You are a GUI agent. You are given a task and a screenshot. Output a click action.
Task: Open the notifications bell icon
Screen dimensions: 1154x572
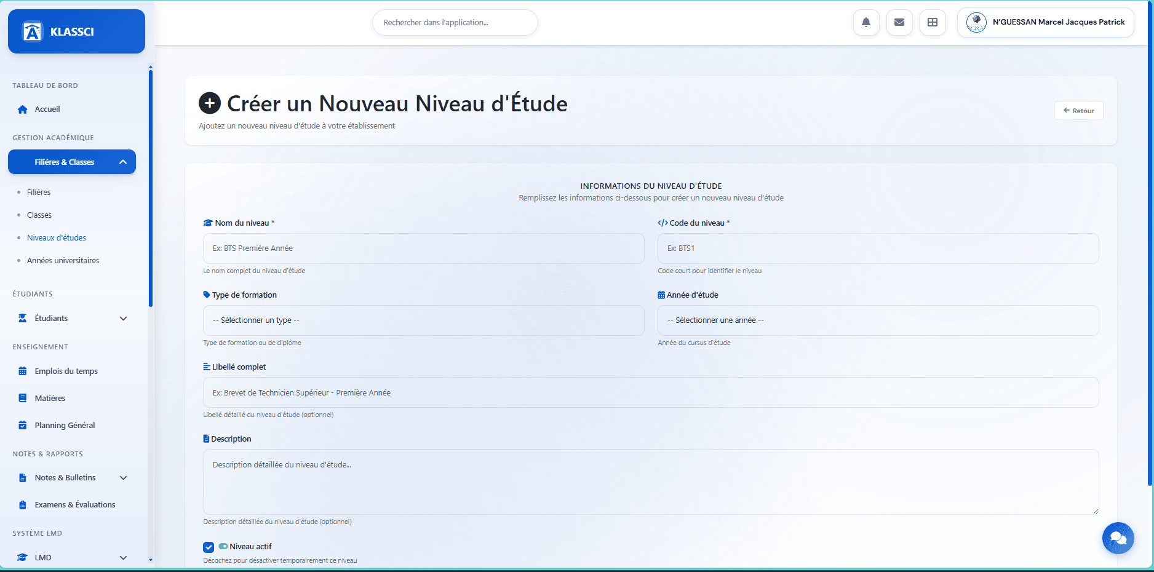click(x=866, y=22)
